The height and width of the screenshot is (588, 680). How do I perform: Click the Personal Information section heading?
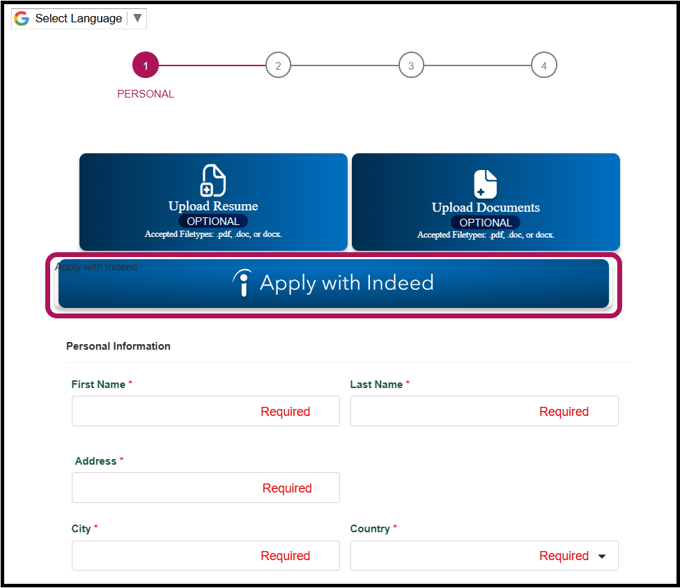(118, 346)
